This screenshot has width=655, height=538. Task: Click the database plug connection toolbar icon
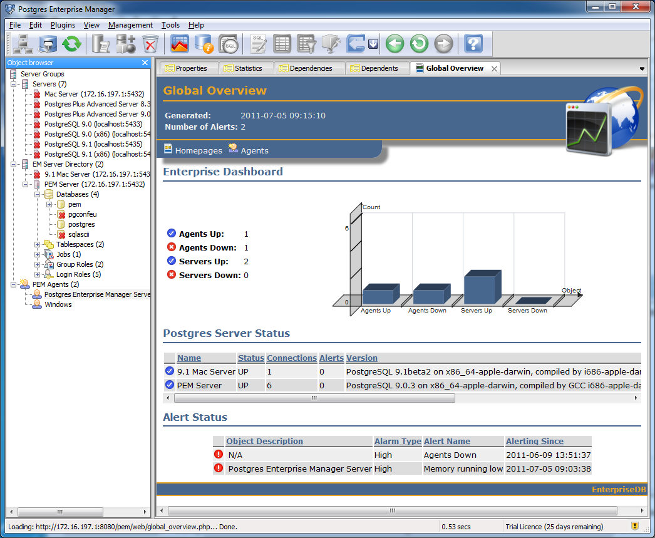(47, 44)
